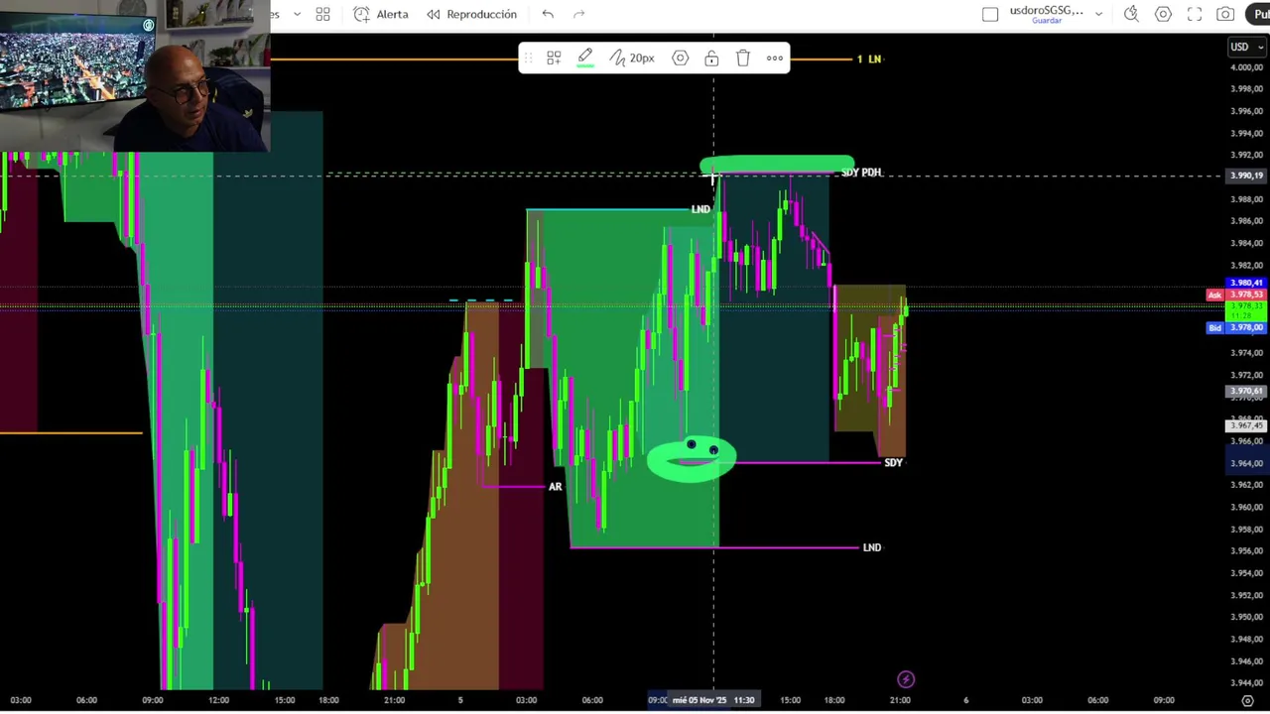Lock the selected drawing
Image resolution: width=1270 pixels, height=714 pixels.
click(x=711, y=59)
